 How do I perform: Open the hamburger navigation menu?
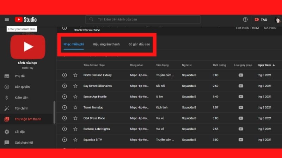(7, 20)
